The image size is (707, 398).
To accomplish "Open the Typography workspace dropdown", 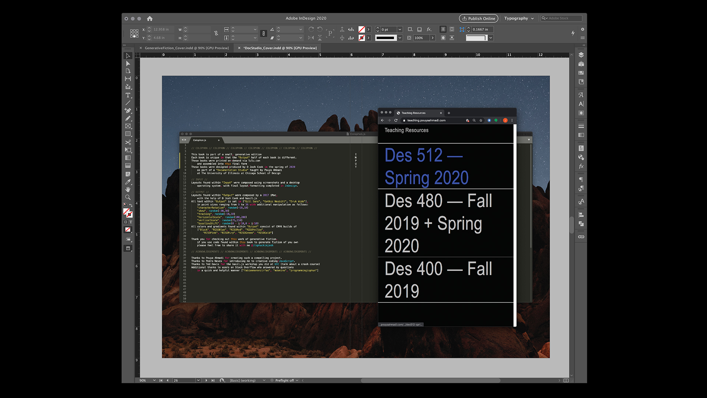I will coord(519,18).
